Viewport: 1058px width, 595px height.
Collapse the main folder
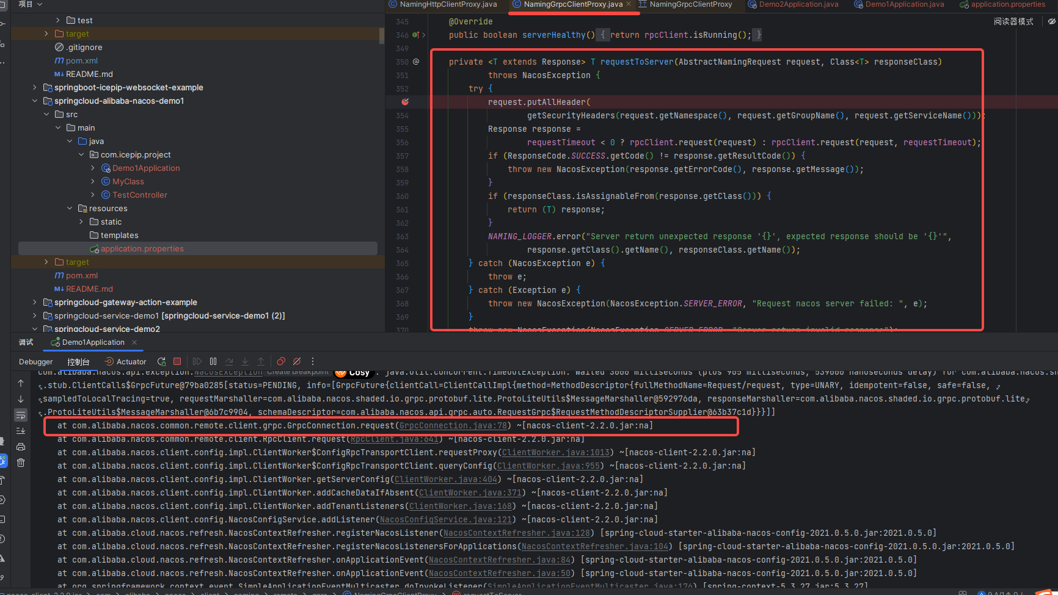click(x=58, y=128)
